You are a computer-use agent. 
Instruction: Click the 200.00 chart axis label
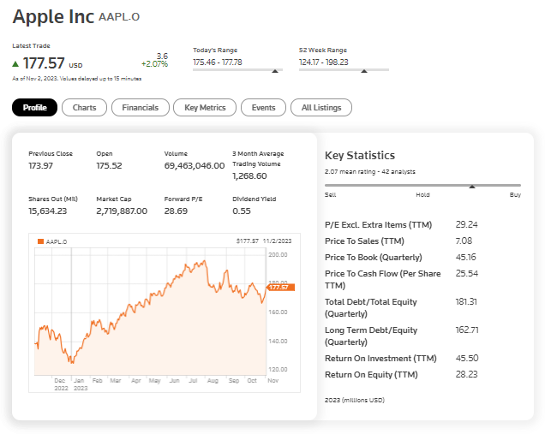click(x=278, y=255)
